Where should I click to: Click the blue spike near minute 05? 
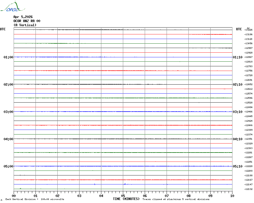(125, 184)
